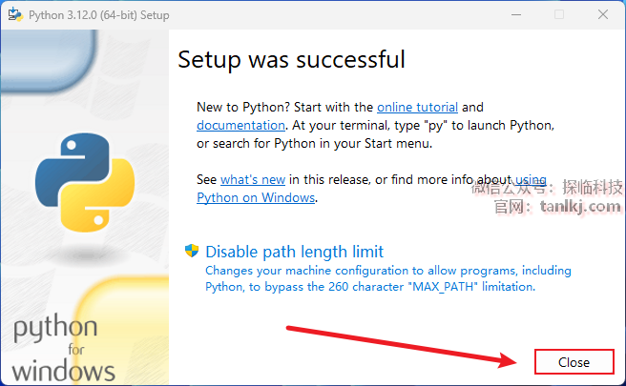The image size is (626, 386).
Task: Follow the "what's new" link
Action: pyautogui.click(x=253, y=179)
